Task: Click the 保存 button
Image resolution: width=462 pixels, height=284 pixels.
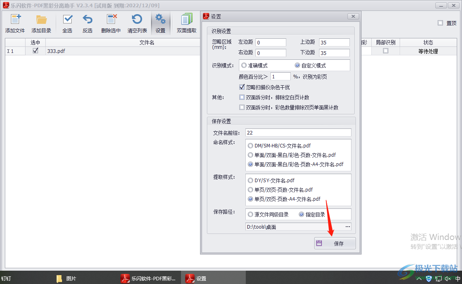Action: (x=335, y=243)
